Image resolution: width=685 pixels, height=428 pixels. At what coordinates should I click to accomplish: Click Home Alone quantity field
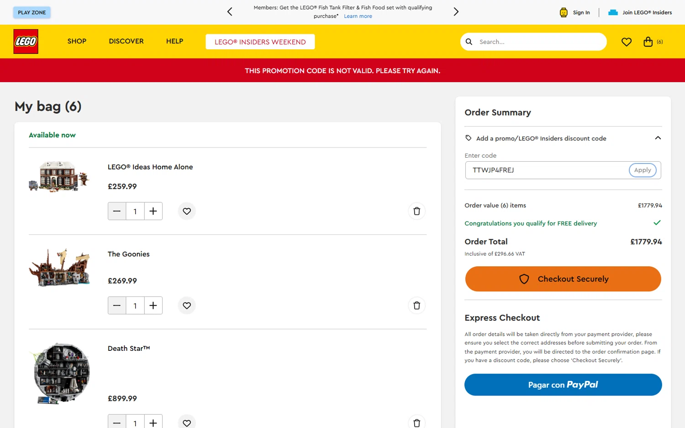[x=135, y=211]
